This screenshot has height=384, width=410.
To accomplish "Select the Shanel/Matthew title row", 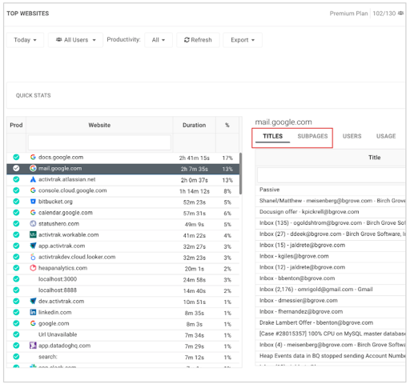I will pyautogui.click(x=331, y=201).
